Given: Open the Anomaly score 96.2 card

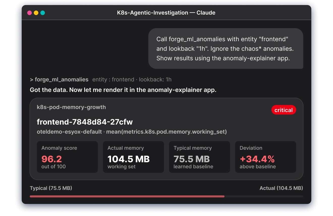Looking at the screenshot, I should (67, 157).
